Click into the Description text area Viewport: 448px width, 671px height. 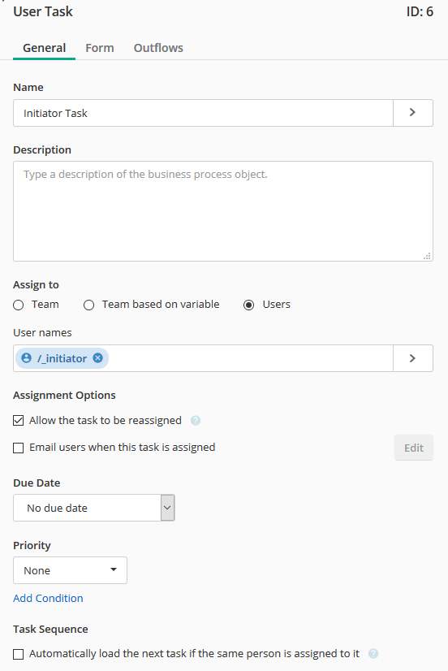point(223,211)
